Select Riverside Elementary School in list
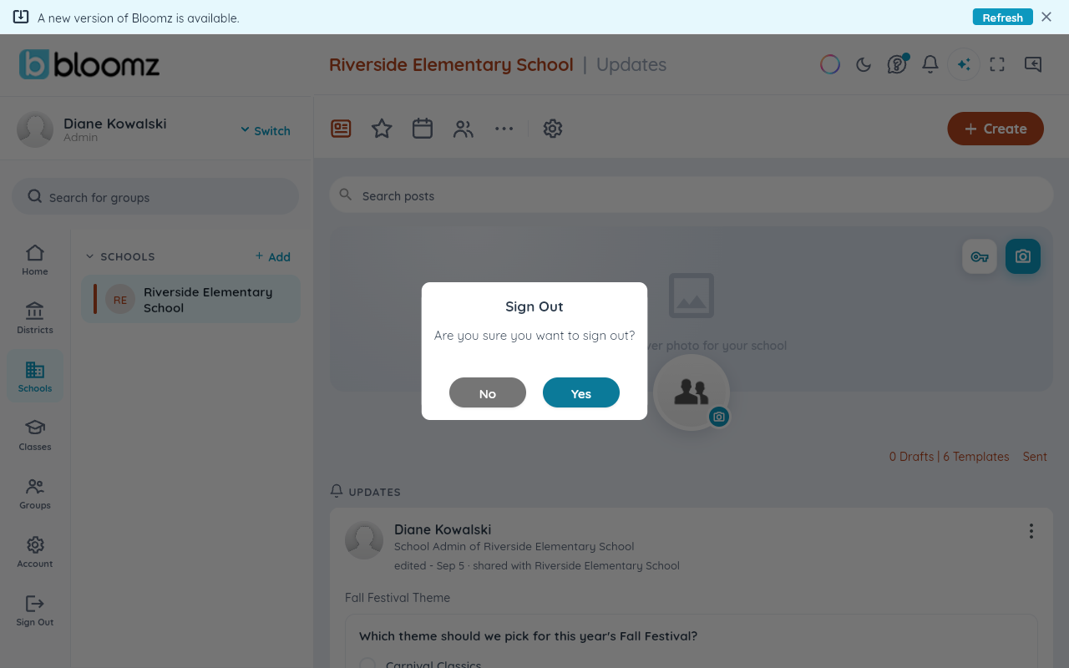Viewport: 1069px width, 668px height. coord(191,299)
